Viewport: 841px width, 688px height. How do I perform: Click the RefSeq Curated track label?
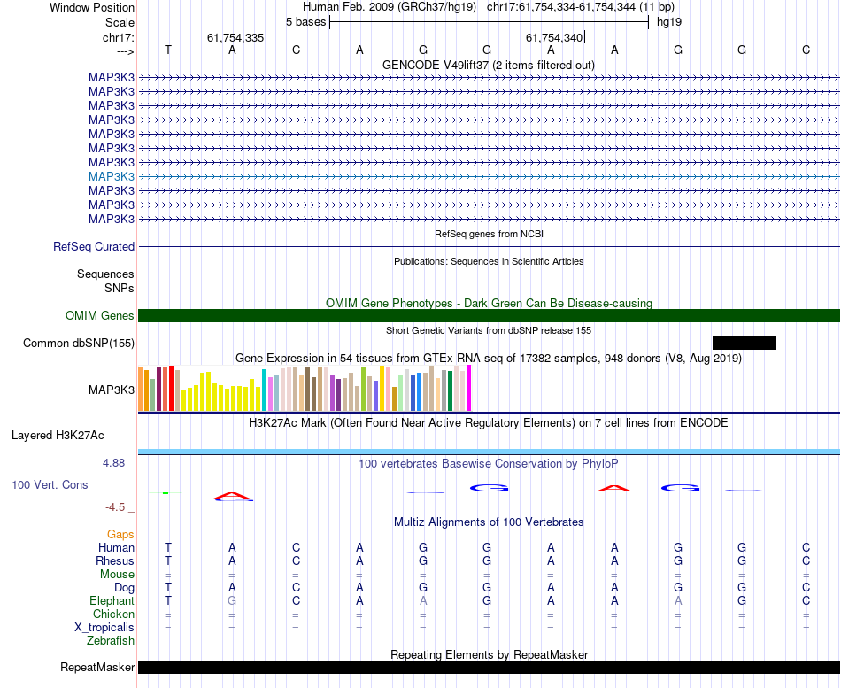94,246
